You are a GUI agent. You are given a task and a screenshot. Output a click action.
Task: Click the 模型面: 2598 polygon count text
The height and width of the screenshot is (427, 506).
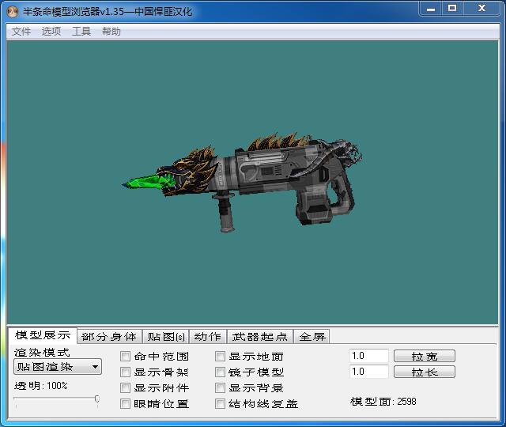[383, 402]
